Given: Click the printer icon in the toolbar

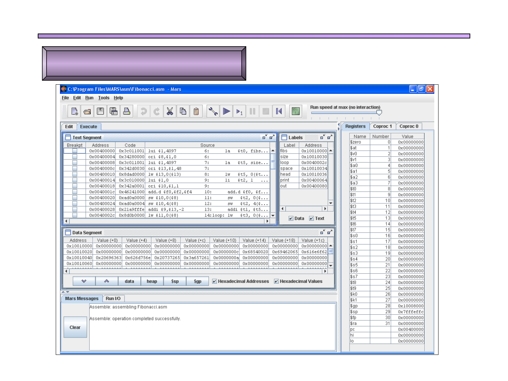Looking at the screenshot, I should tap(127, 111).
